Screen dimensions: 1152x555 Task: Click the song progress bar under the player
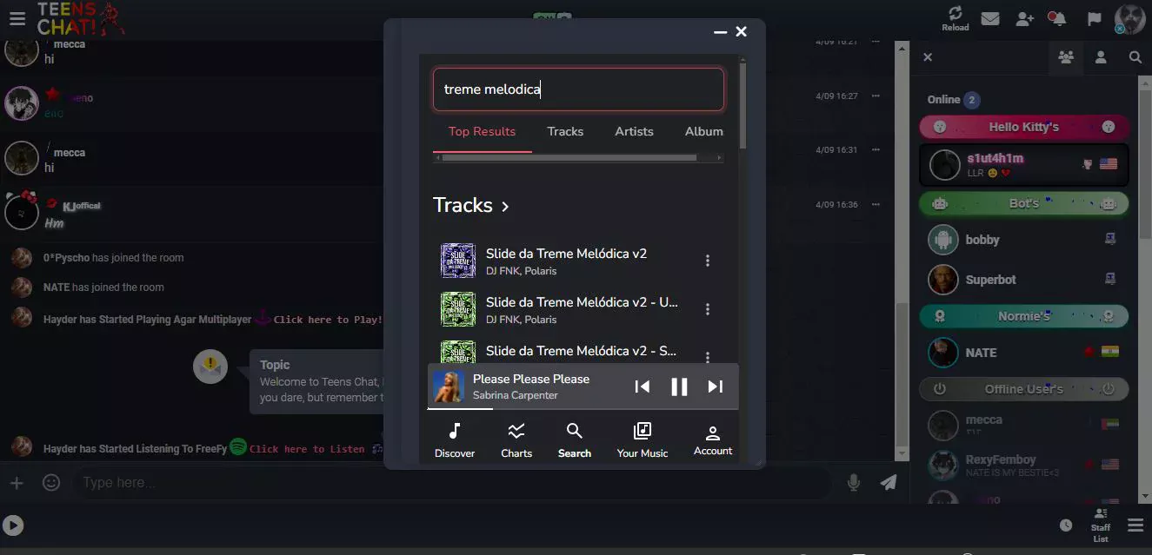(583, 408)
